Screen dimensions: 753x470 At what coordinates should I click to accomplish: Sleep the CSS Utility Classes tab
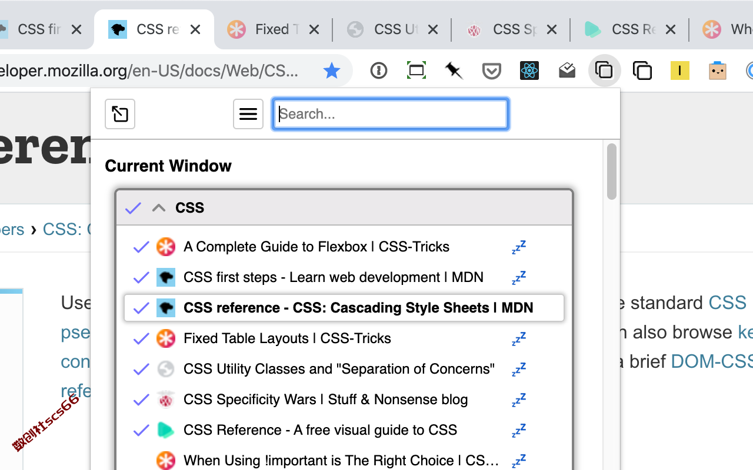(518, 370)
